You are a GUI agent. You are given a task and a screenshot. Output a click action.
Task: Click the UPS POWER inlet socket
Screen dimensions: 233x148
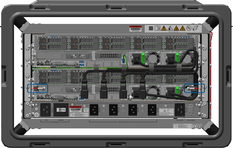click(x=180, y=110)
